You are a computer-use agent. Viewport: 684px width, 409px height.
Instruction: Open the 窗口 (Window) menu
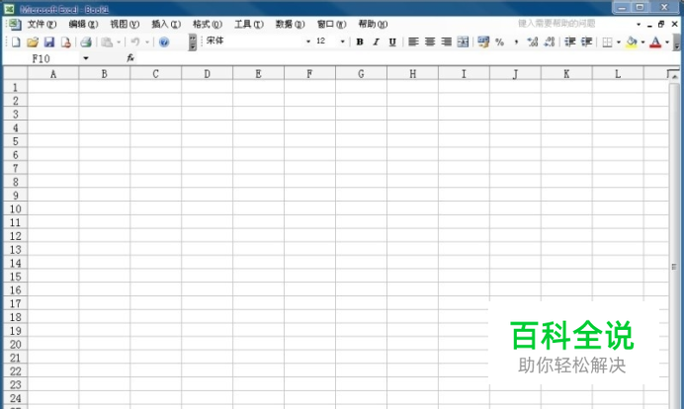pyautogui.click(x=331, y=24)
